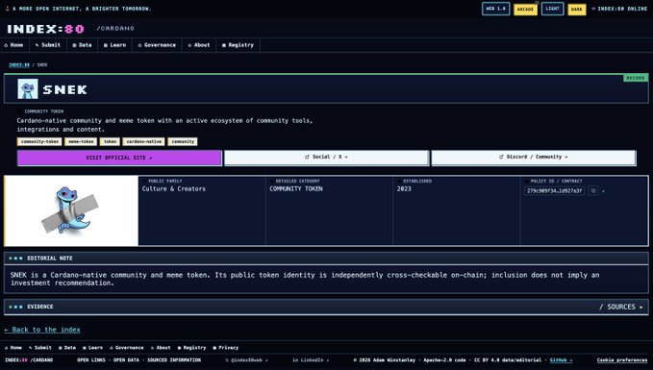Image resolution: width=653 pixels, height=370 pixels.
Task: Switch to LIGHT mode
Action: coord(553,9)
